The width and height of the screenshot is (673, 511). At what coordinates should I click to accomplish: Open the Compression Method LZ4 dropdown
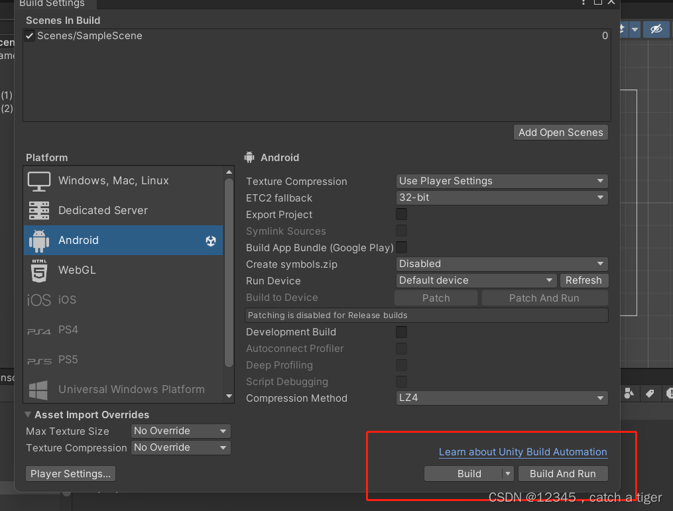coord(502,398)
